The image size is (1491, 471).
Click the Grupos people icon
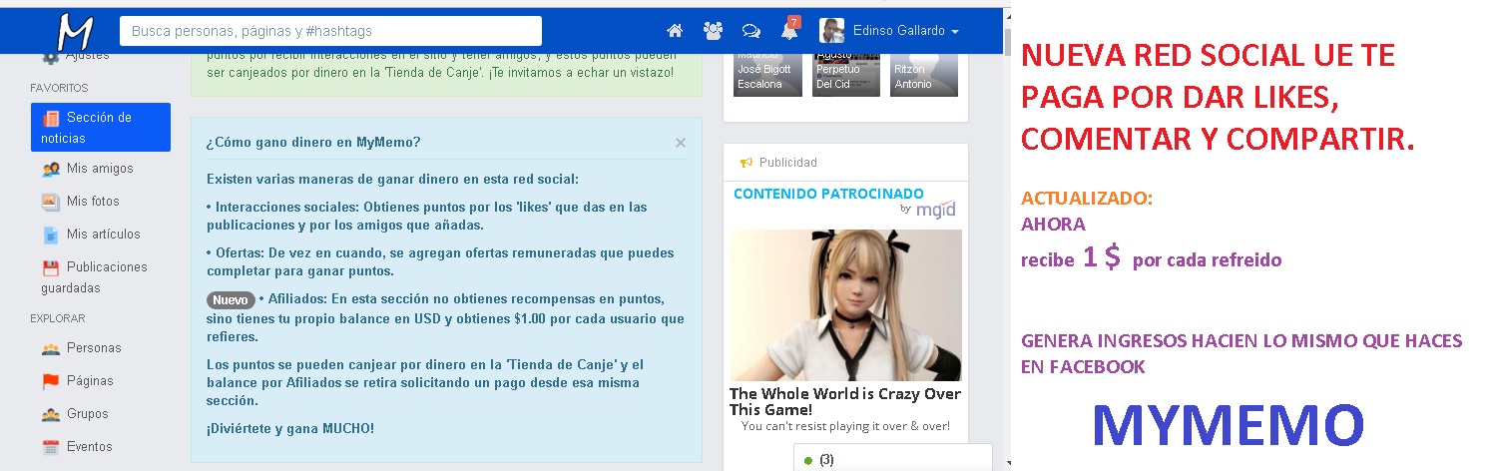pos(51,414)
